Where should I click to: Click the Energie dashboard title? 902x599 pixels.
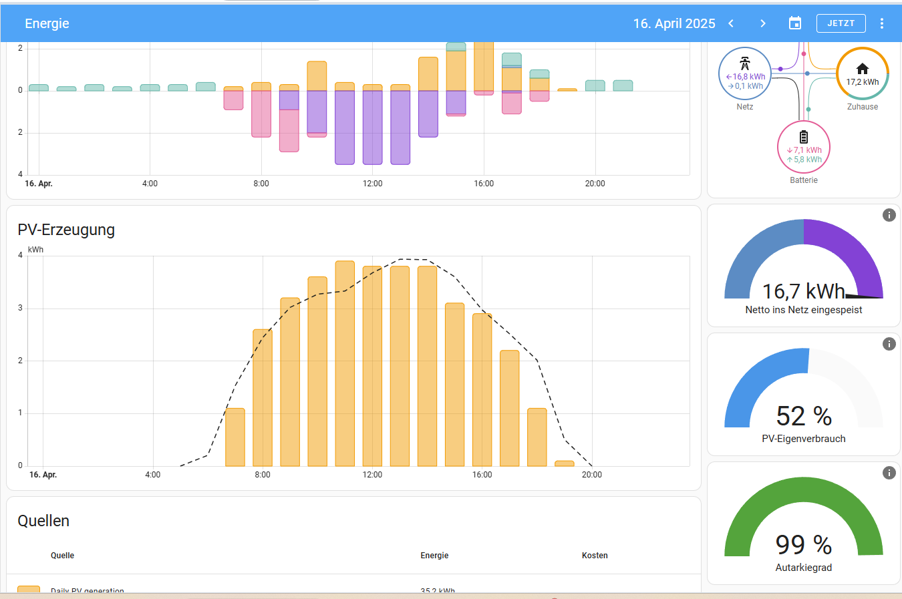pos(47,23)
